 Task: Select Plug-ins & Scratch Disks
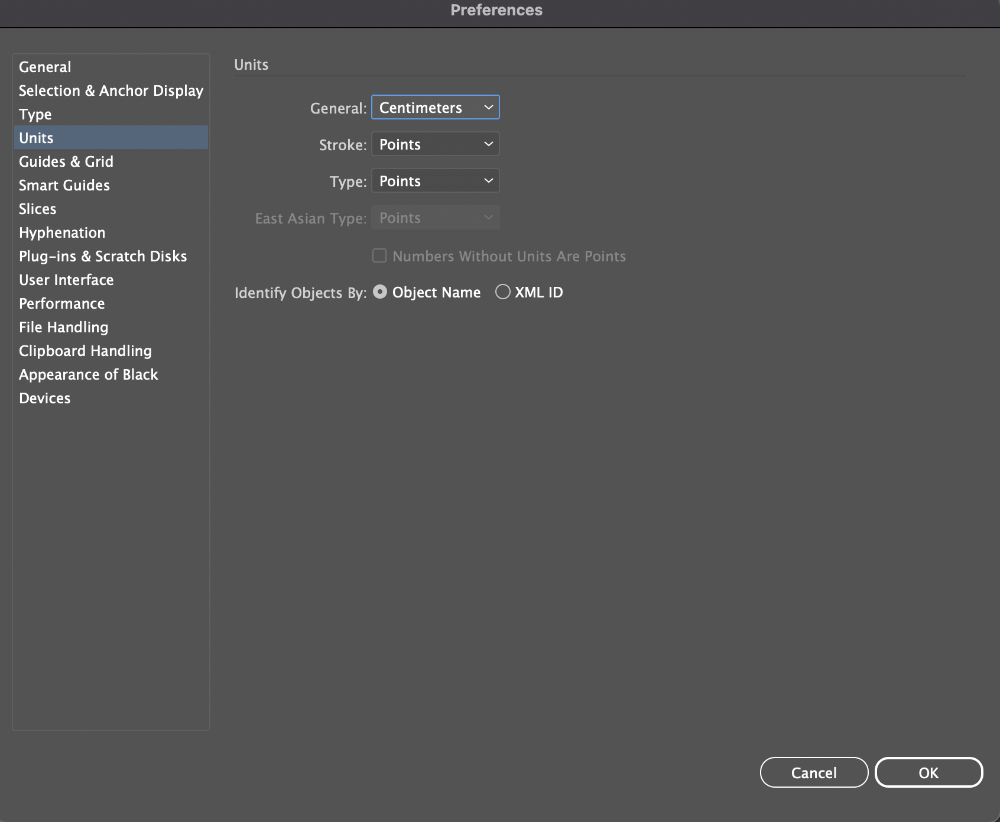(103, 256)
